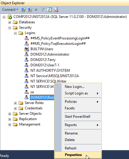Image resolution: width=129 pixels, height=159 pixels.
Task: Select the NT SERVICE\SQLWriter login name
Action: tap(48, 81)
